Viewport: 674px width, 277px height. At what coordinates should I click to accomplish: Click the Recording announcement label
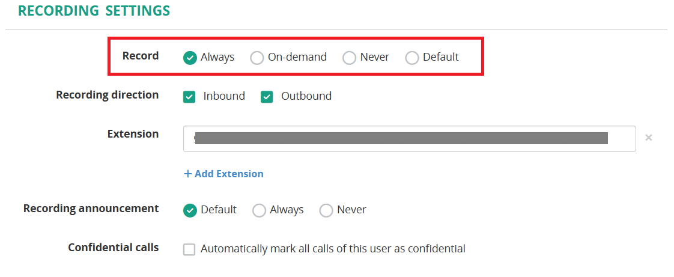[x=91, y=209]
